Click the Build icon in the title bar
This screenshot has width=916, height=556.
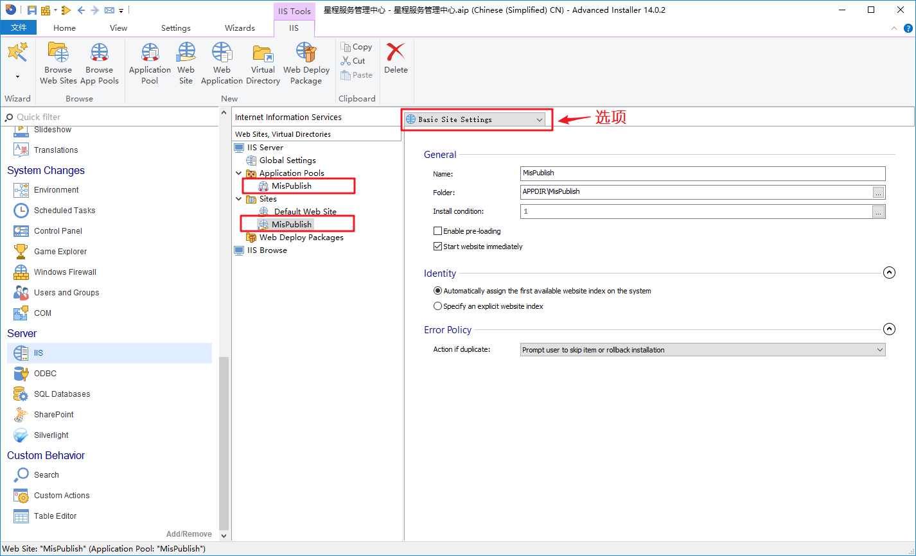pos(45,10)
